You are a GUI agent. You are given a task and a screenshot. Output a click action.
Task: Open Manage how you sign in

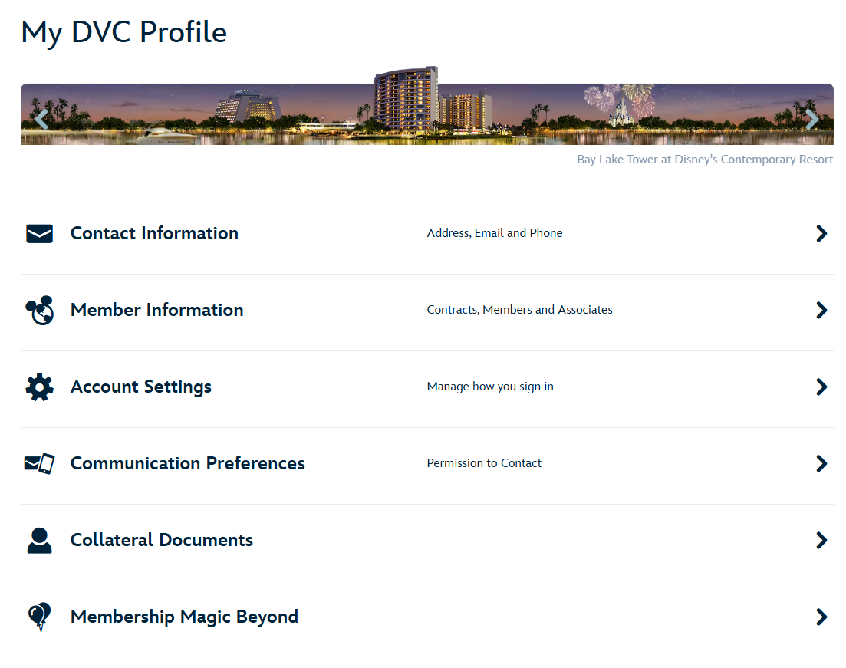point(490,387)
